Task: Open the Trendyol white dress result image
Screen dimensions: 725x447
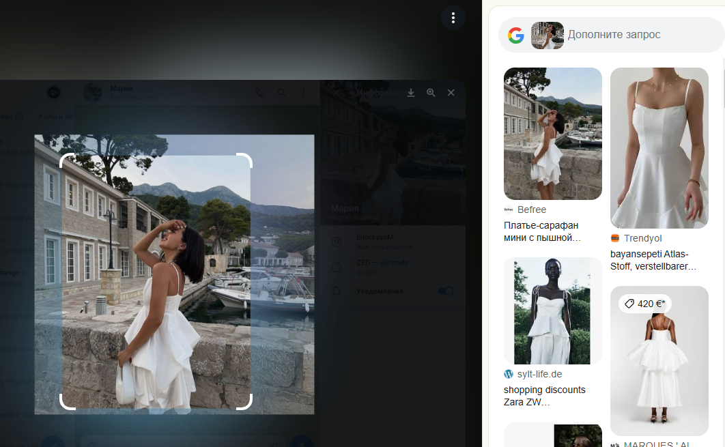Action: point(659,147)
